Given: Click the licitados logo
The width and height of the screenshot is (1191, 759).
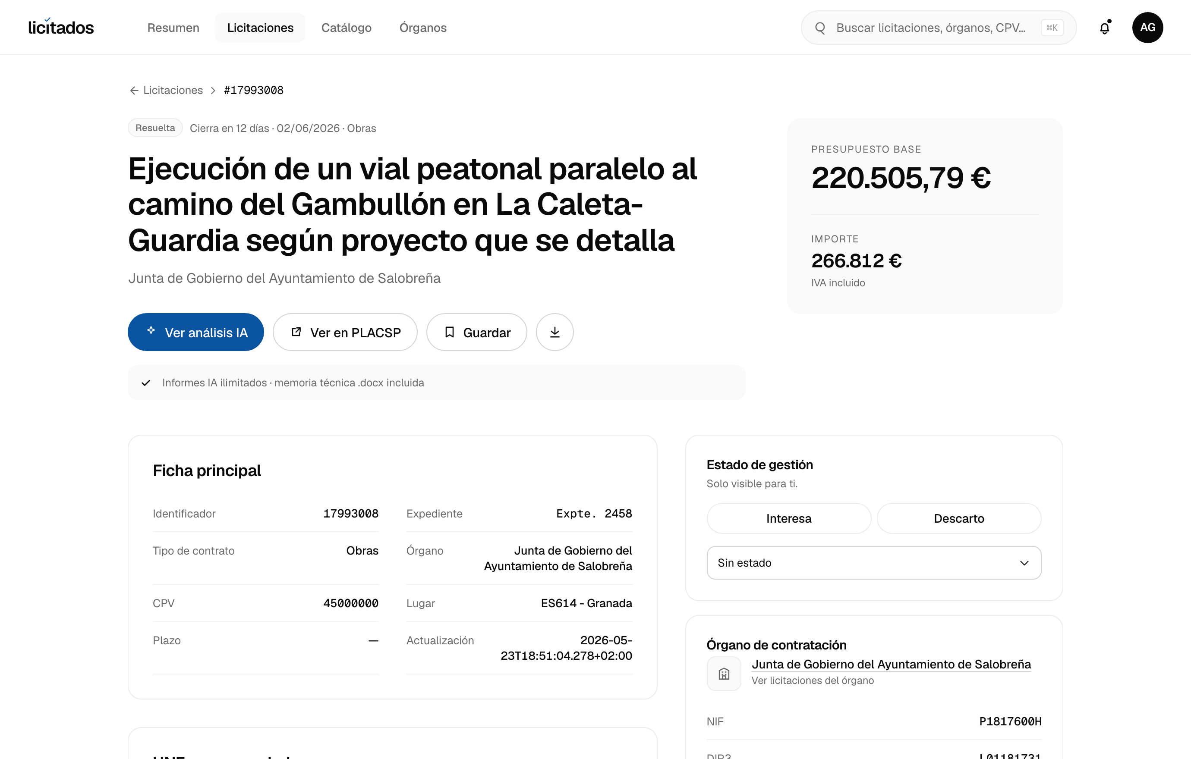Looking at the screenshot, I should (x=61, y=27).
